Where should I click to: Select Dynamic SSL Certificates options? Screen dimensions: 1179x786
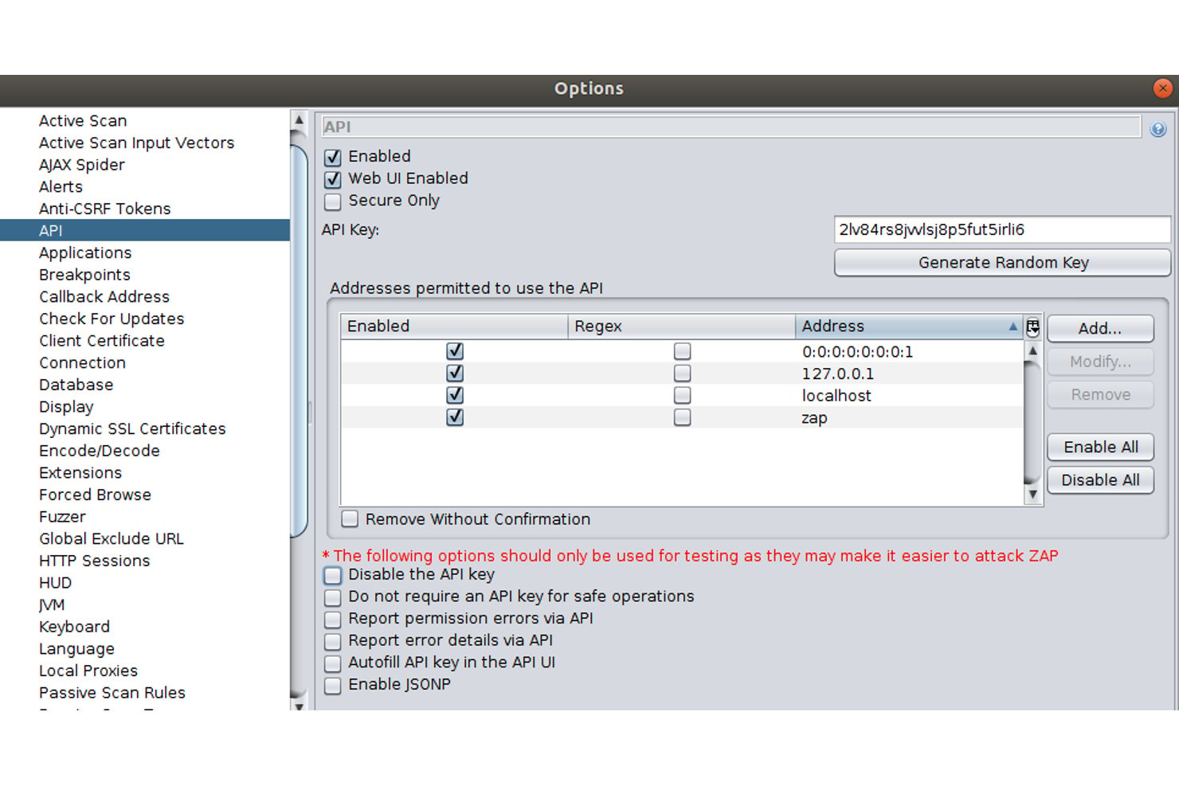132,429
